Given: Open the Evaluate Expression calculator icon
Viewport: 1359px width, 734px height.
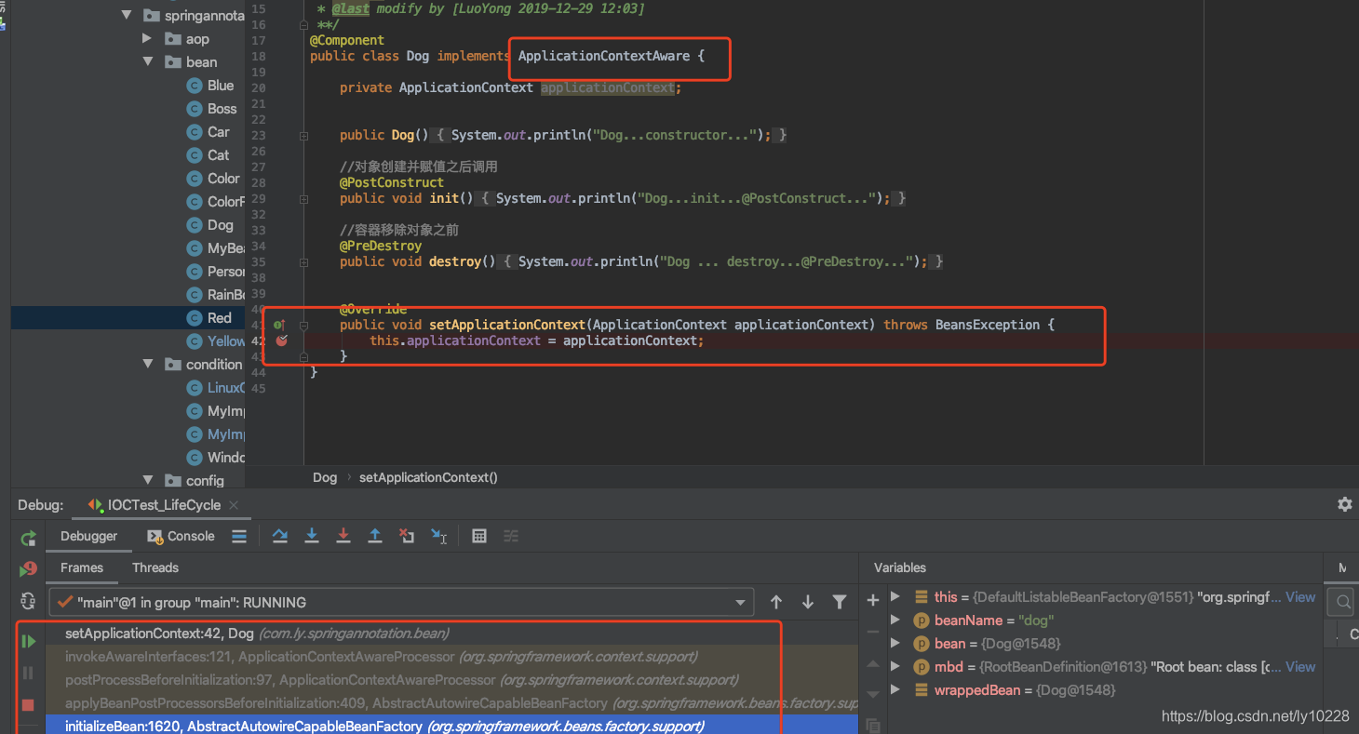Looking at the screenshot, I should (479, 536).
